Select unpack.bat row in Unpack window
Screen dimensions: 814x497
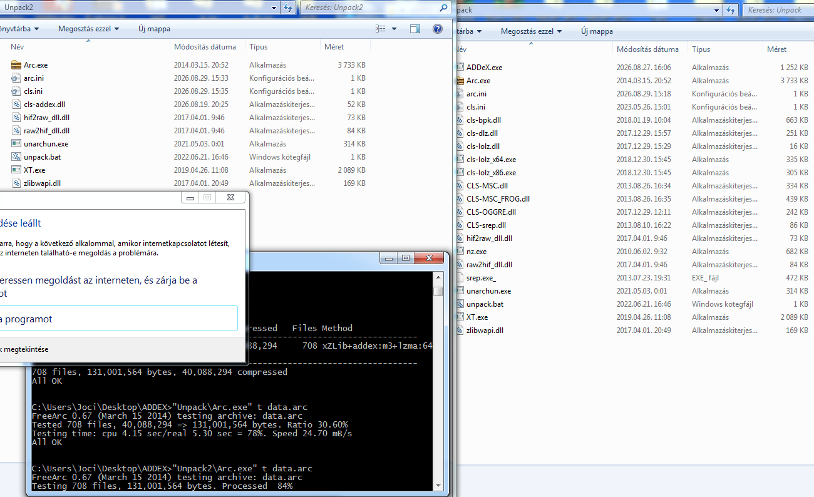(x=632, y=304)
